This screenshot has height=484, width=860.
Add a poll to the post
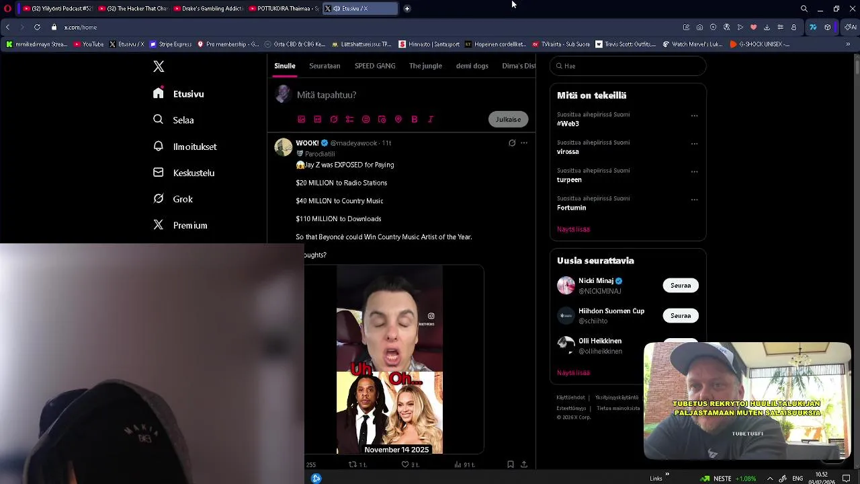click(x=350, y=119)
